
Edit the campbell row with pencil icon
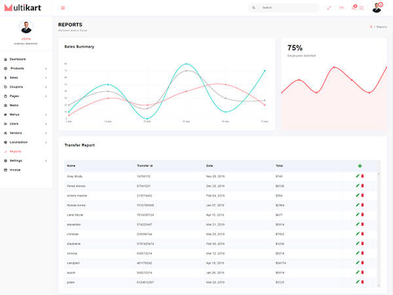tap(357, 262)
